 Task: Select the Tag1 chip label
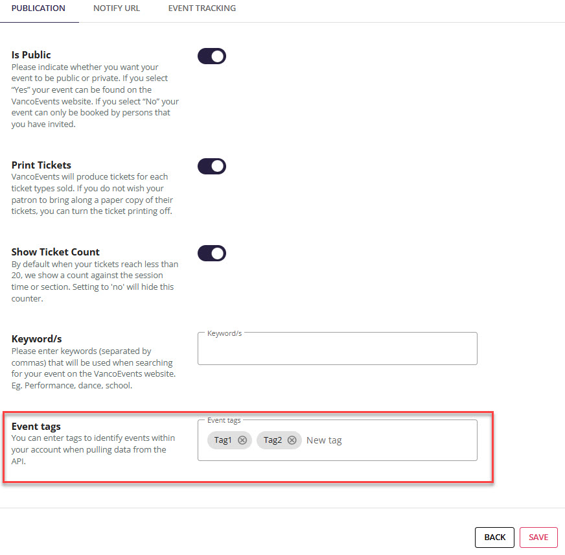point(223,440)
